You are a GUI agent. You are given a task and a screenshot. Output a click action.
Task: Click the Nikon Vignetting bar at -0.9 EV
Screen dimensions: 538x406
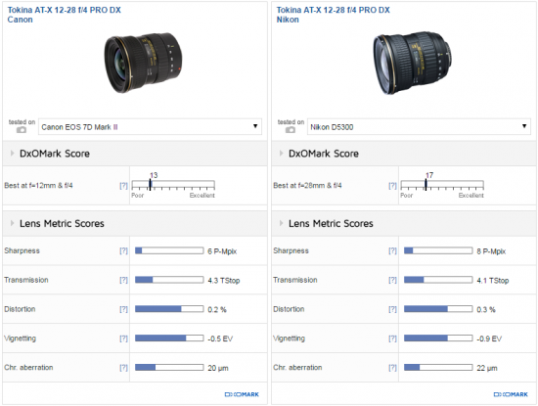[x=438, y=338]
